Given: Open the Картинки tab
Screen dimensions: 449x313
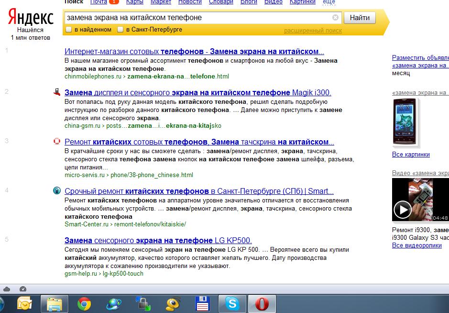Looking at the screenshot, I should tap(302, 2).
